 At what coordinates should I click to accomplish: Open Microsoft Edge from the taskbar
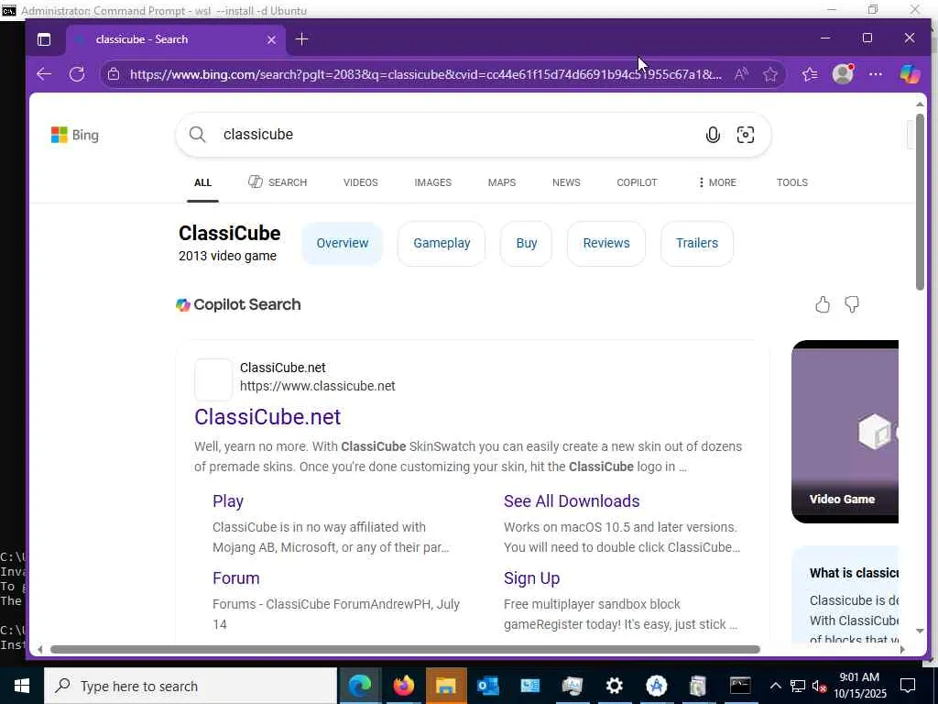[359, 686]
